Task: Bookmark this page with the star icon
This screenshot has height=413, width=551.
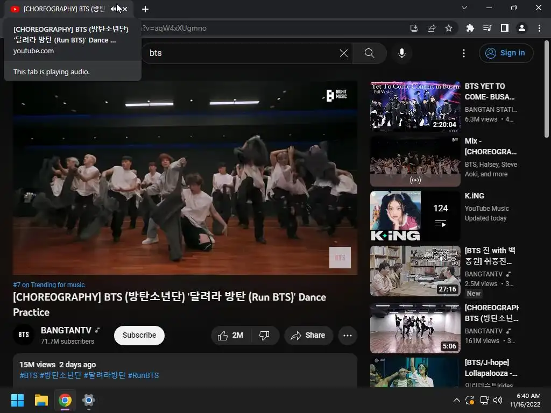Action: click(449, 28)
